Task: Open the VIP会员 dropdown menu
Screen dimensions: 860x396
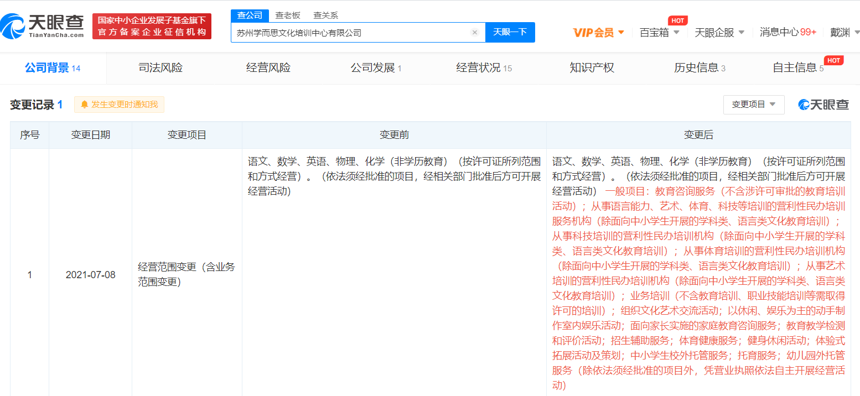Action: [x=599, y=33]
